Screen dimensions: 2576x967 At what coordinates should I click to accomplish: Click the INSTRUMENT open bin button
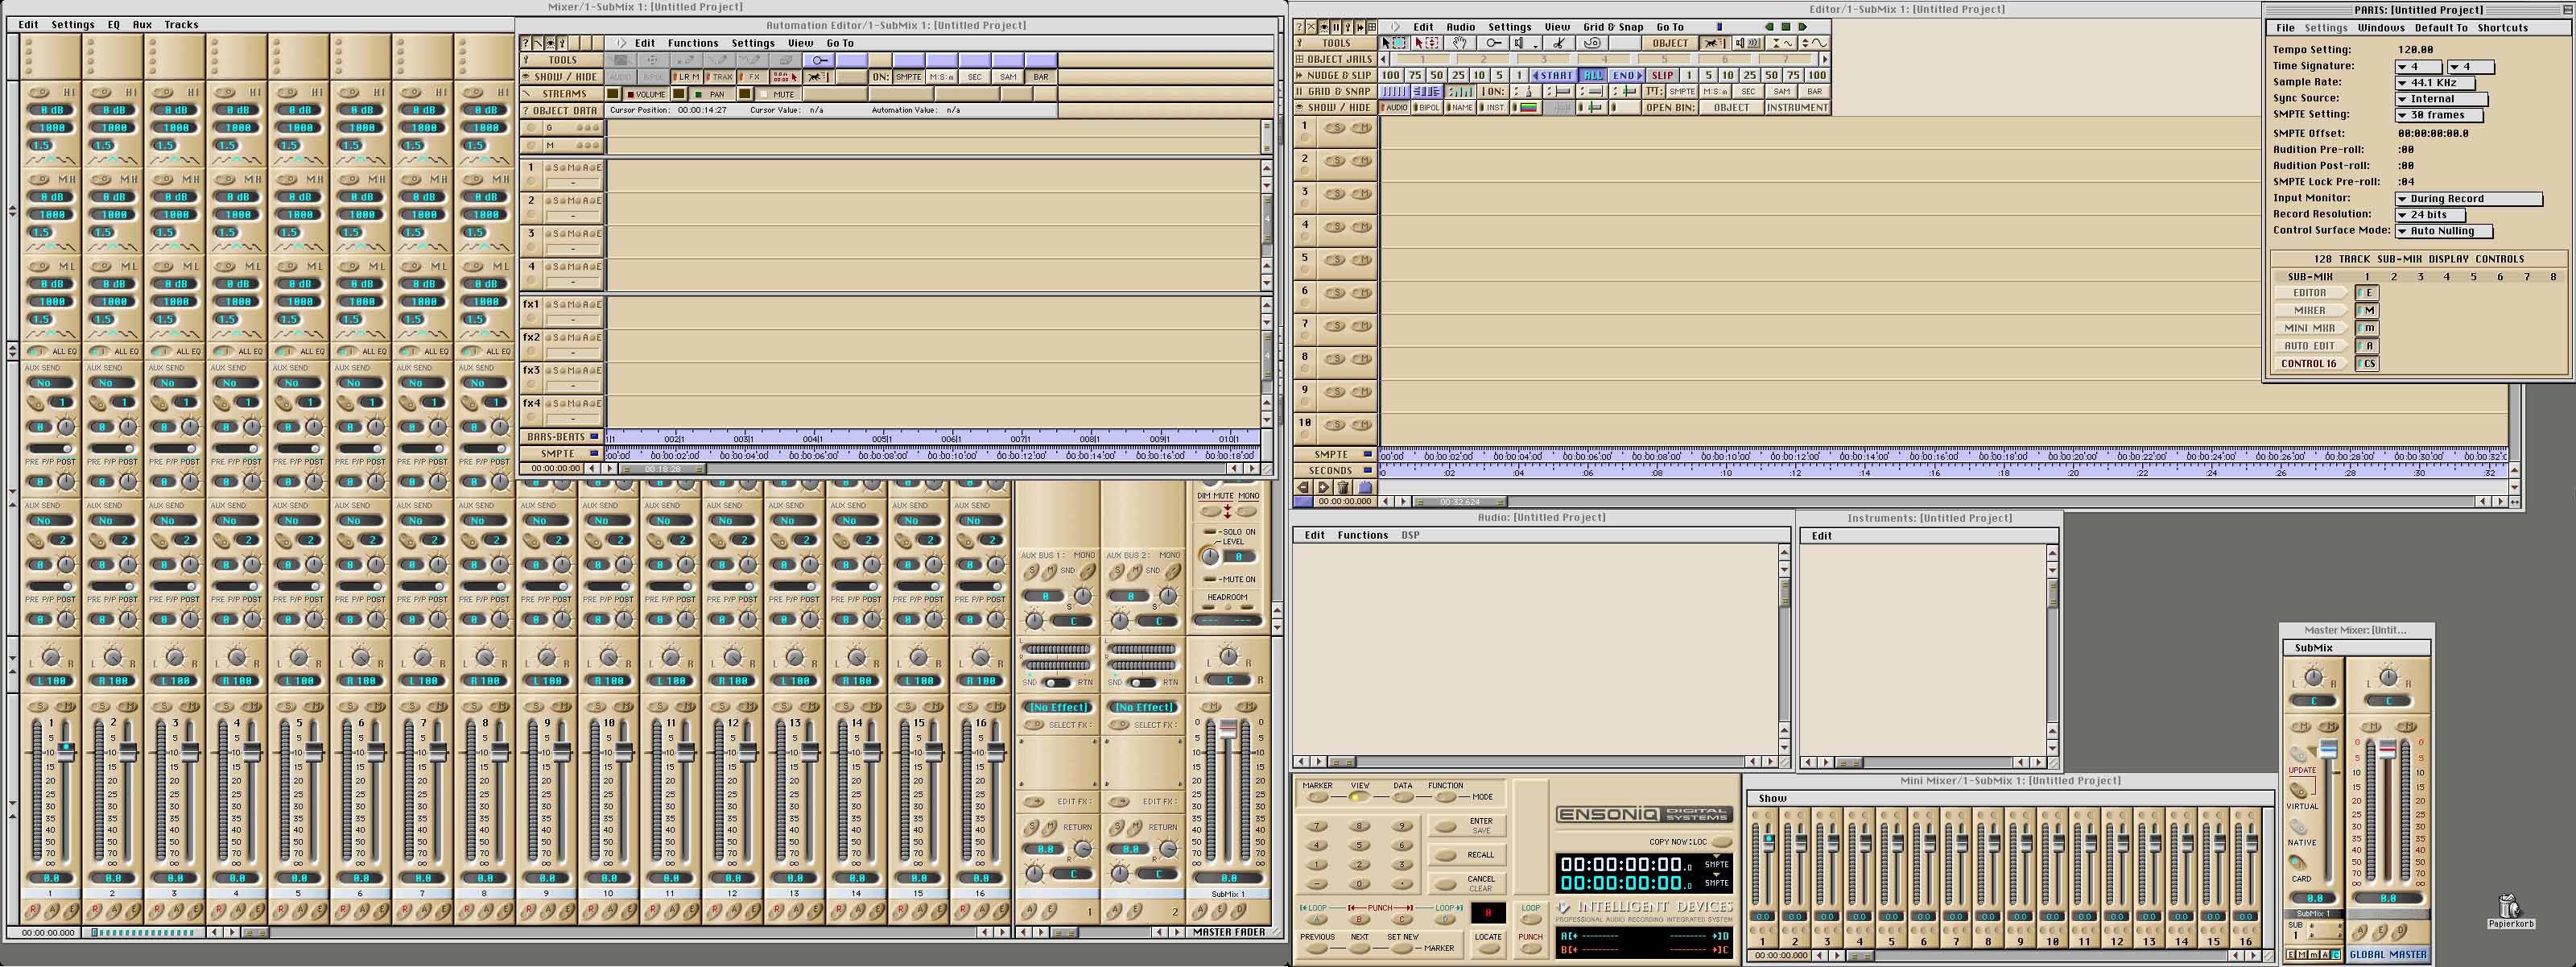[1798, 107]
